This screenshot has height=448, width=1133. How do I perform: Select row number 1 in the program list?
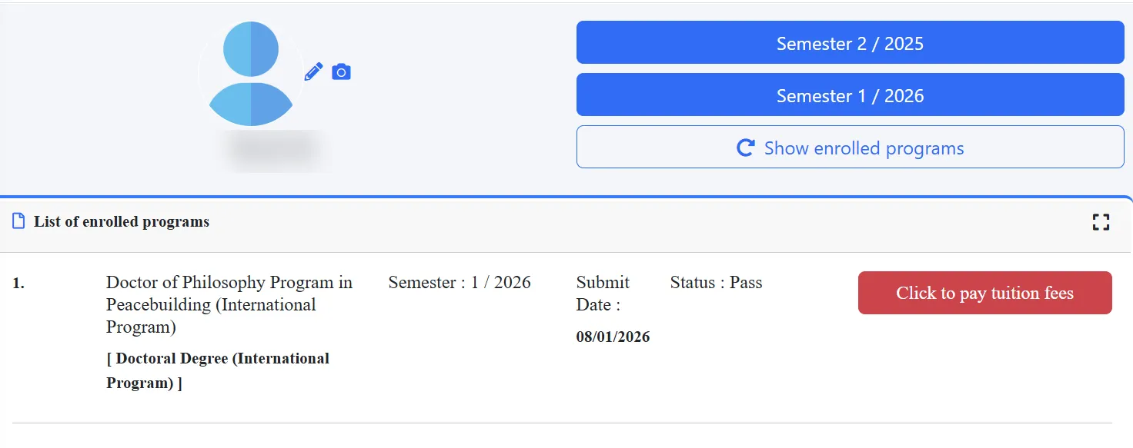18,284
